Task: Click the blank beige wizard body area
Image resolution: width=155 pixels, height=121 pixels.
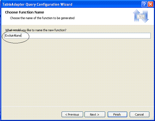Action: pyautogui.click(x=78, y=72)
